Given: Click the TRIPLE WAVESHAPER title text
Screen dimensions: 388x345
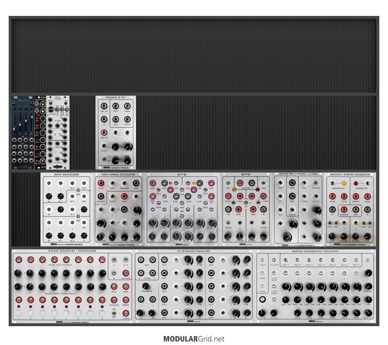Looking at the screenshot, I should pos(66,175).
